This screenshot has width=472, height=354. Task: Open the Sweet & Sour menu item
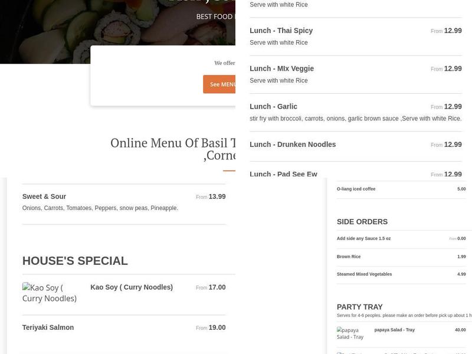44,196
